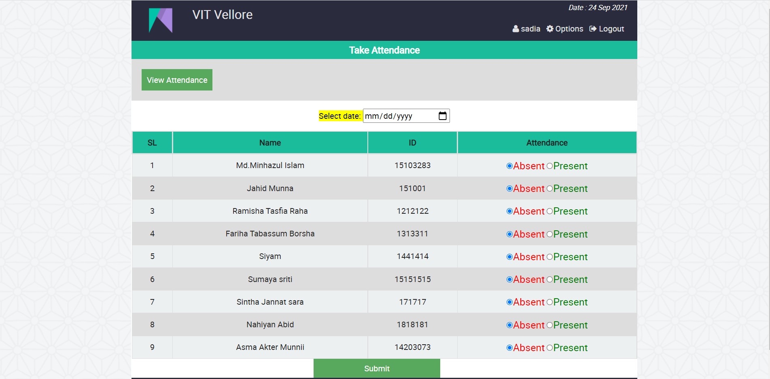Click the Attendance column header
The image size is (770, 379).
pyautogui.click(x=547, y=143)
